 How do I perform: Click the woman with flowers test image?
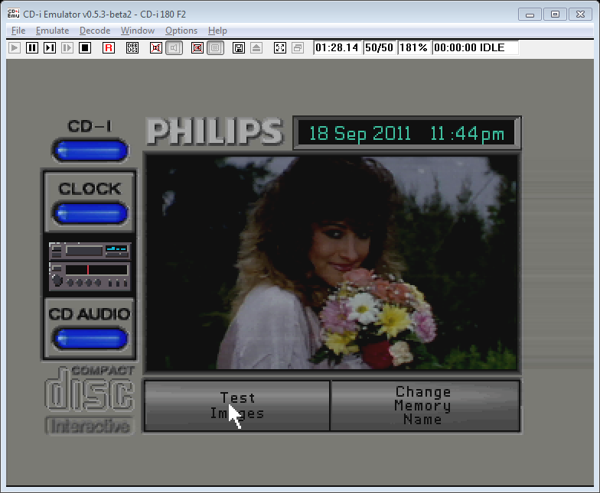click(331, 263)
